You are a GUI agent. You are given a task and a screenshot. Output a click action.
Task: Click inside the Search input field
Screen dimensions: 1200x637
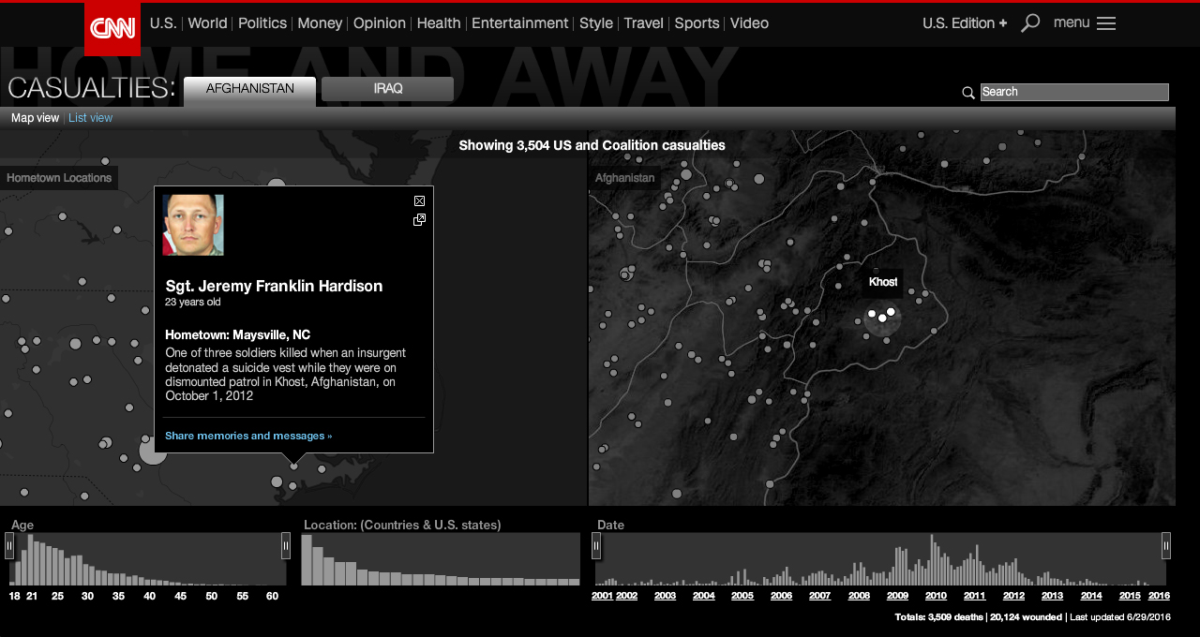click(x=1073, y=92)
